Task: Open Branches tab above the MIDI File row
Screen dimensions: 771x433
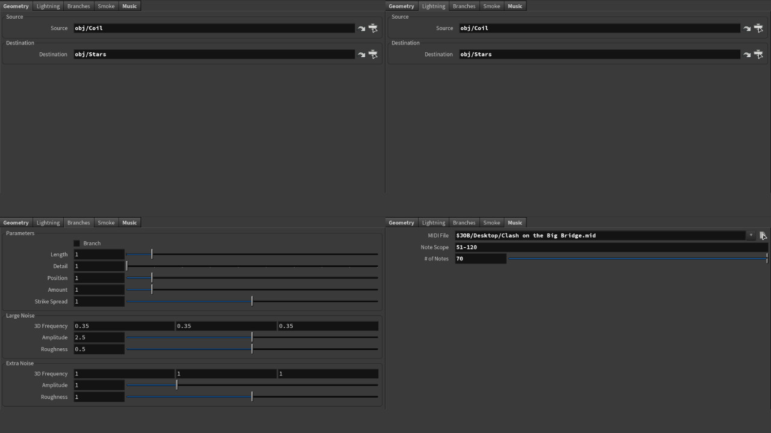Action: click(464, 223)
